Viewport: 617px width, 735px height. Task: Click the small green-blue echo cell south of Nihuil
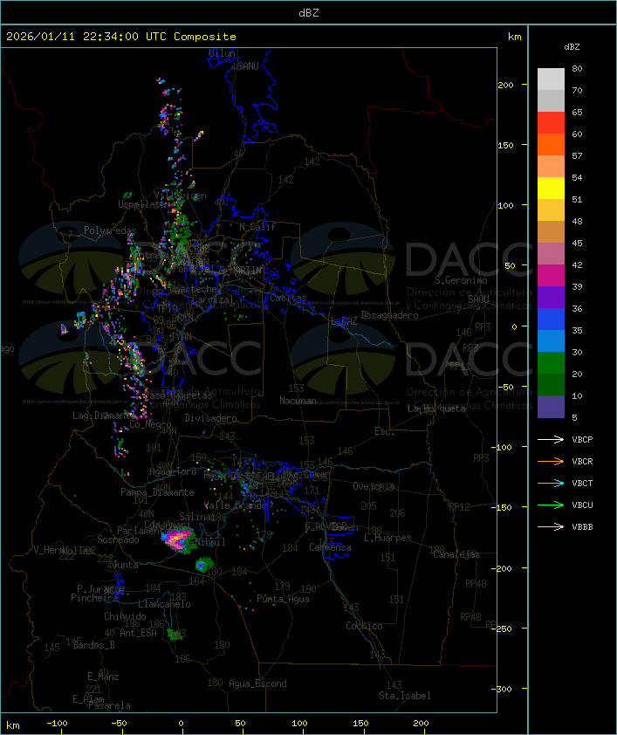coord(204,565)
